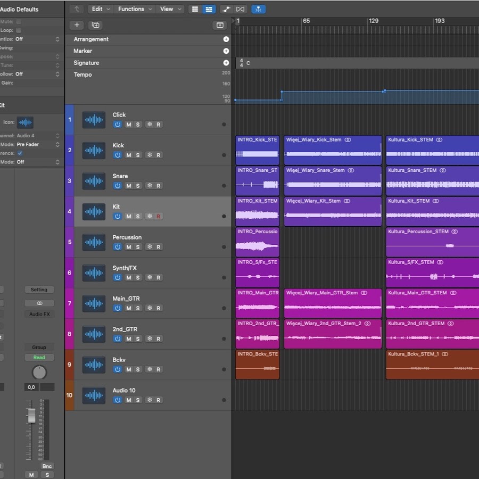Enable the region Loop checkbox
This screenshot has height=479, width=479.
click(x=19, y=30)
